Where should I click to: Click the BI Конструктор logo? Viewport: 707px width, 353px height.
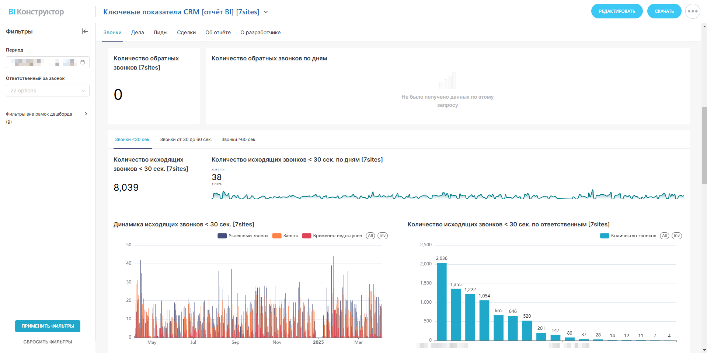36,12
